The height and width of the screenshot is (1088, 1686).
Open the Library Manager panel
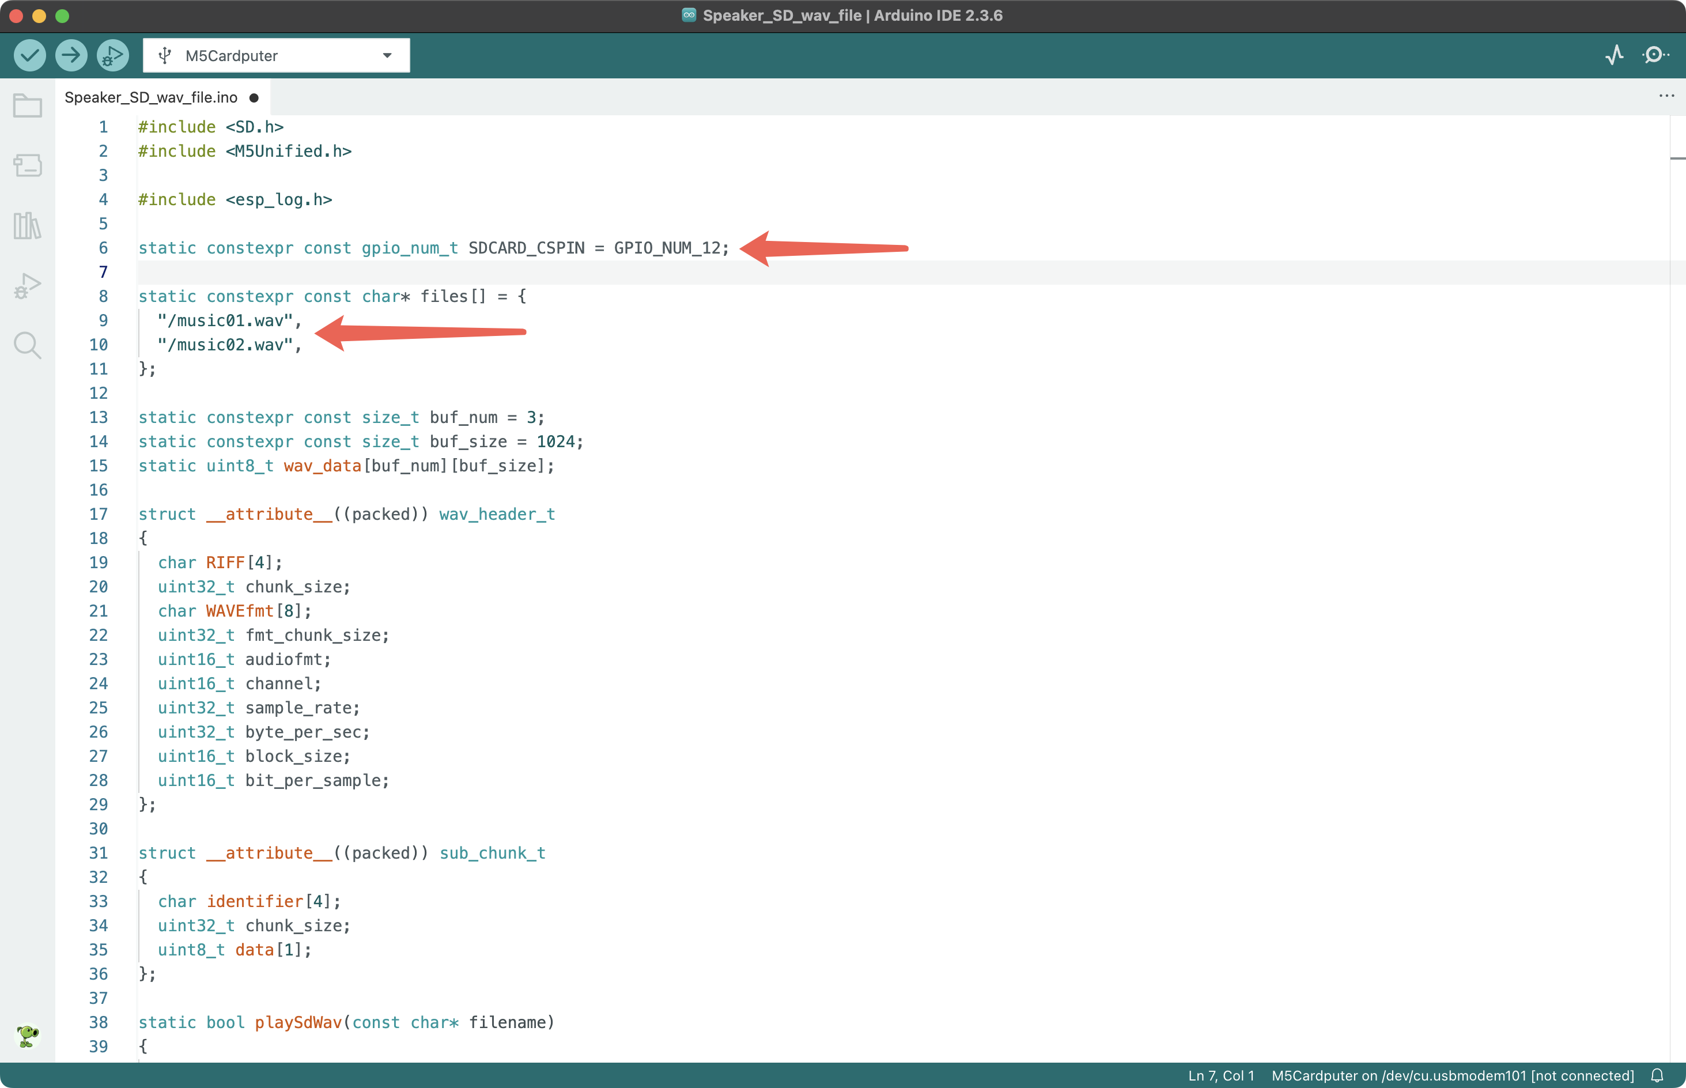(28, 225)
